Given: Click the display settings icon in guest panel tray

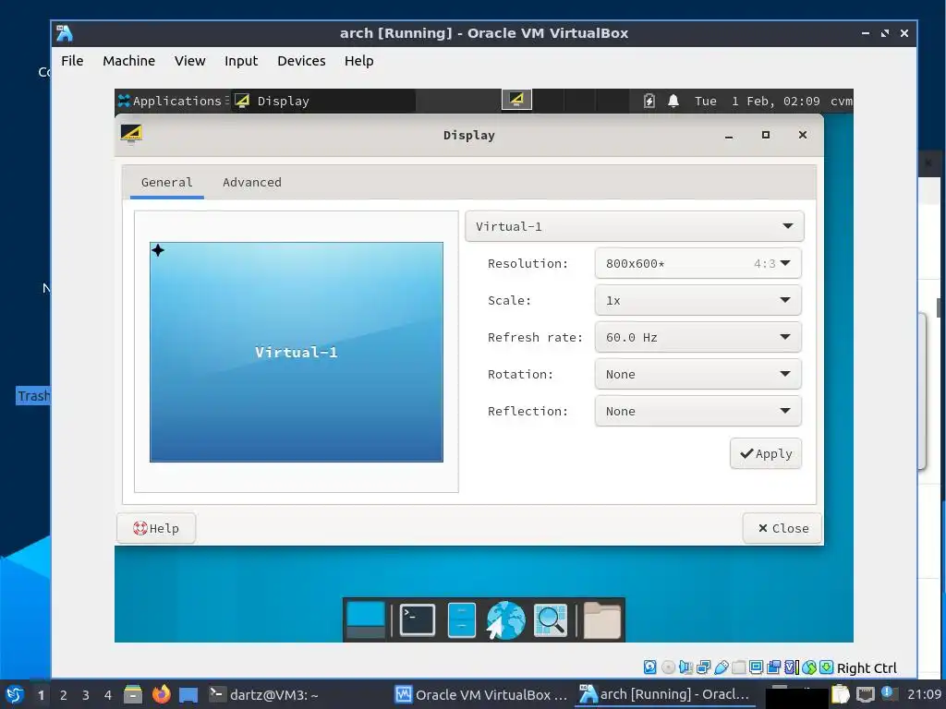Looking at the screenshot, I should click(x=517, y=100).
